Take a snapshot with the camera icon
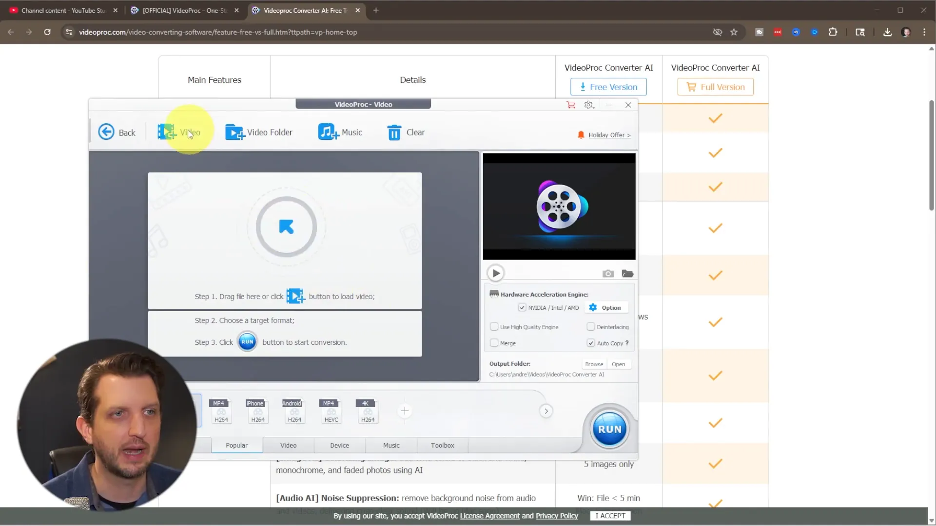936x526 pixels. click(608, 274)
